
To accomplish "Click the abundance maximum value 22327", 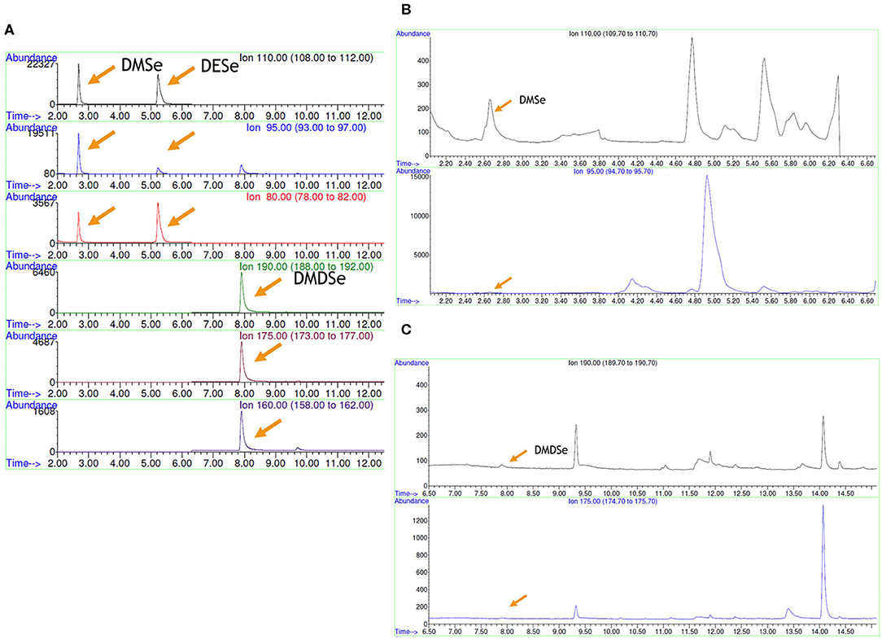I will pyautogui.click(x=42, y=65).
